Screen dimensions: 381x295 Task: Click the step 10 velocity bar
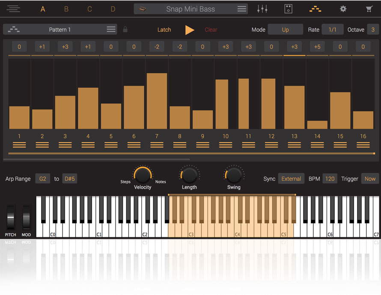click(x=225, y=104)
